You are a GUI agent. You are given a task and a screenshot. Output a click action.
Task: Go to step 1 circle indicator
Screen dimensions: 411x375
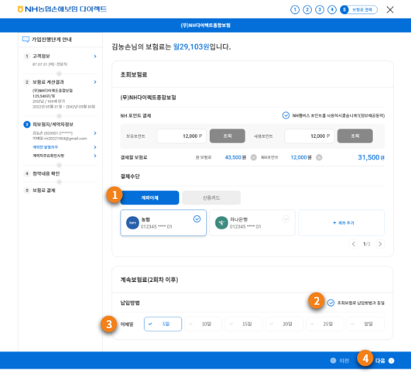[295, 10]
